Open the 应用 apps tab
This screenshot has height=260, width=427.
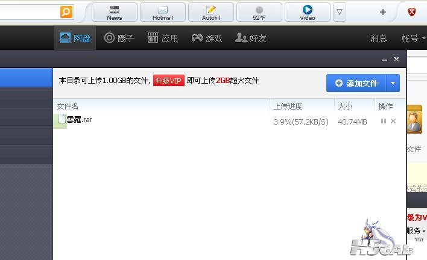[x=162, y=39]
